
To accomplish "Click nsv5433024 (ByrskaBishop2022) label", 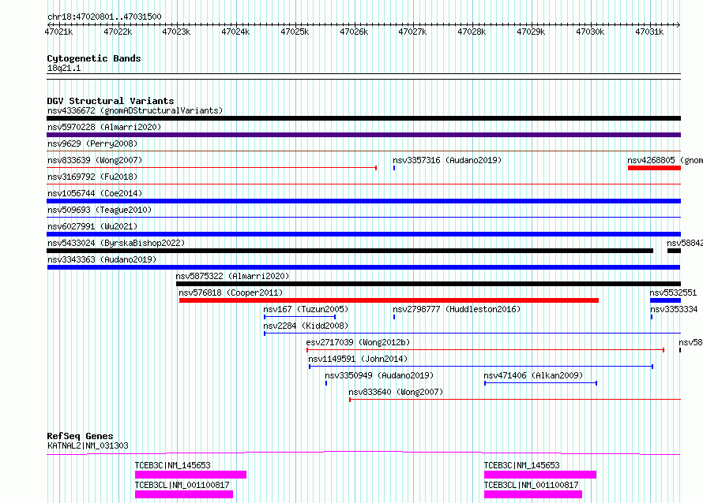I will pos(116,243).
